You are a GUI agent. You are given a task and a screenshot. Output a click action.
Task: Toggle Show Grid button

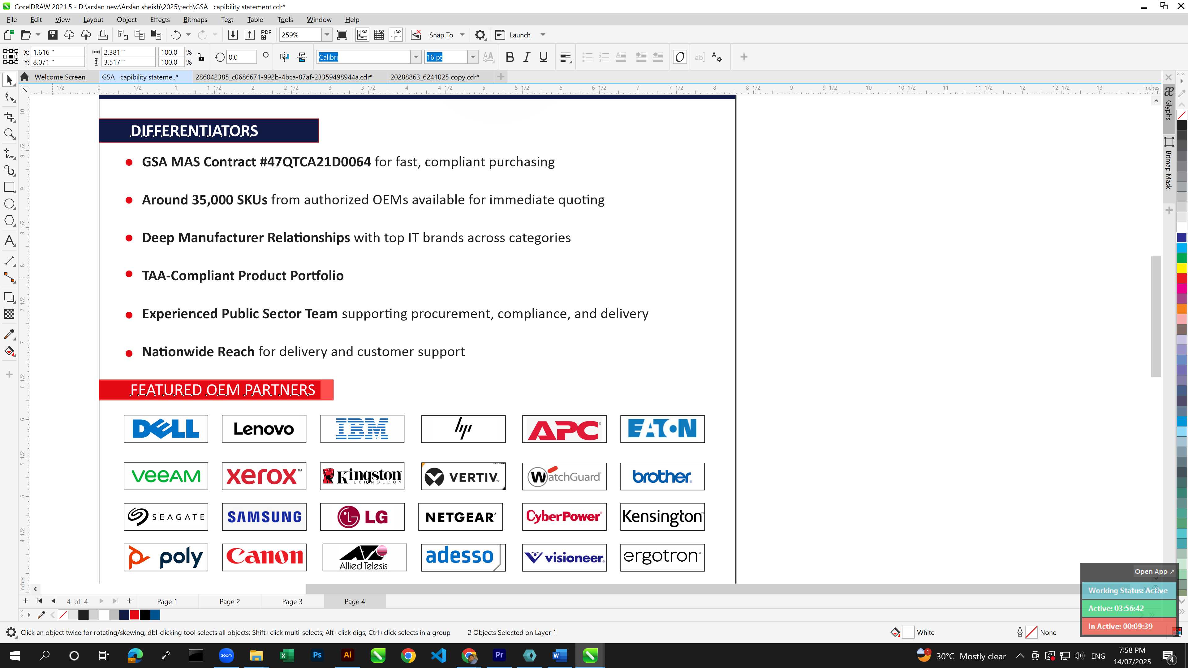coord(379,35)
